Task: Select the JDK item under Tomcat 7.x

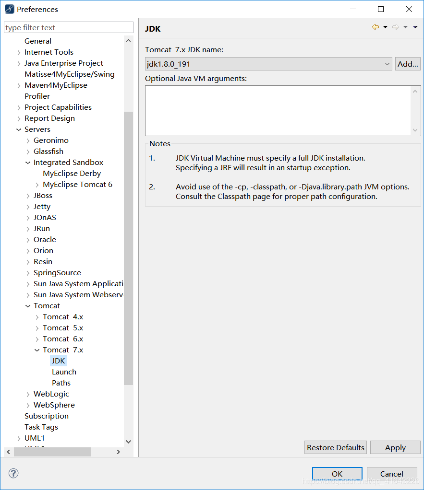Action: (58, 361)
